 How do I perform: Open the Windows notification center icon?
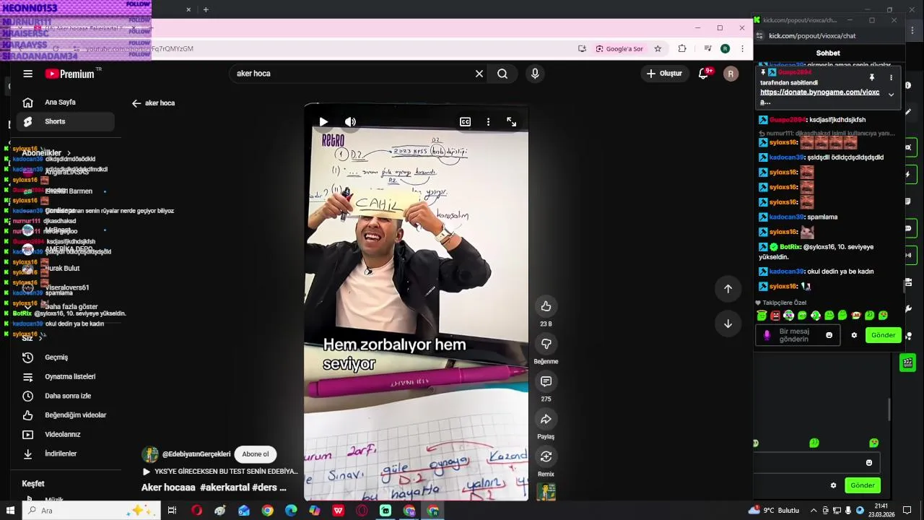coord(907,511)
